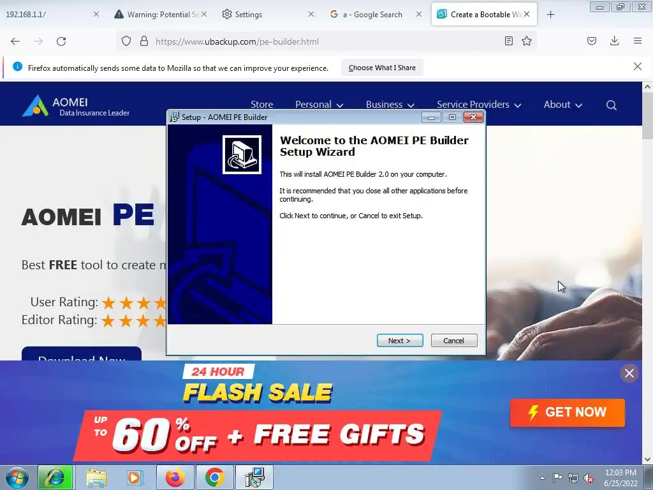Viewport: 653px width, 490px height.
Task: Expand the Business dropdown menu
Action: tap(390, 104)
